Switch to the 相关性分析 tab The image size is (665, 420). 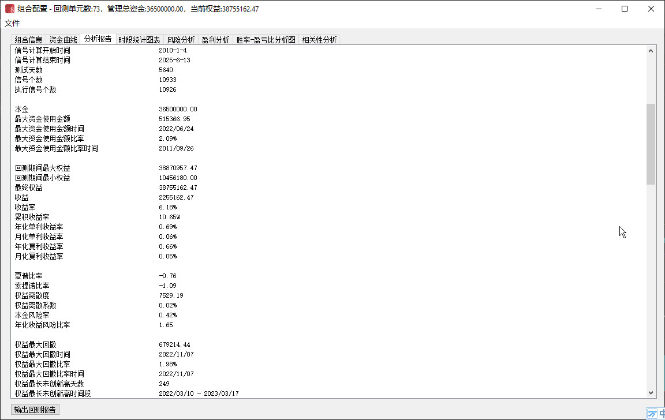(x=319, y=40)
